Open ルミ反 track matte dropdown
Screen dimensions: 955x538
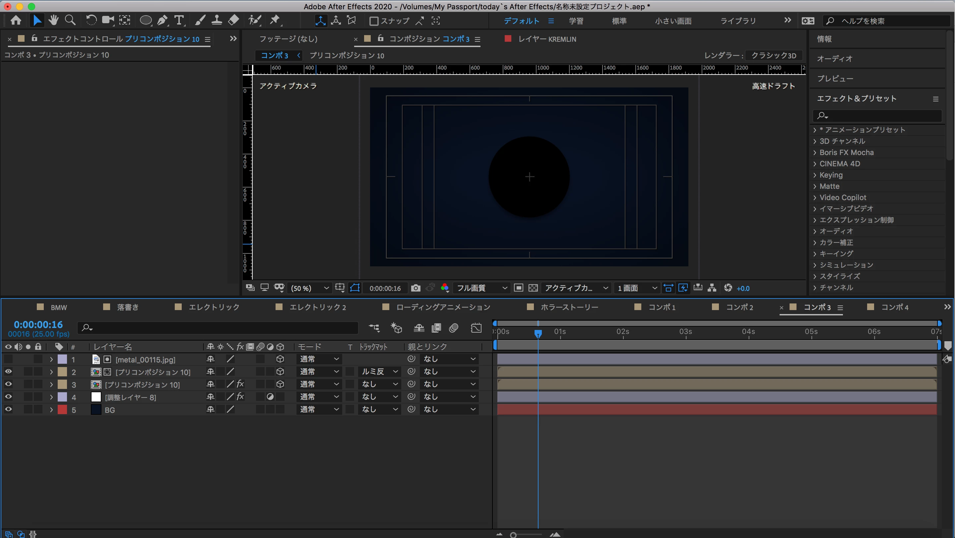point(379,372)
